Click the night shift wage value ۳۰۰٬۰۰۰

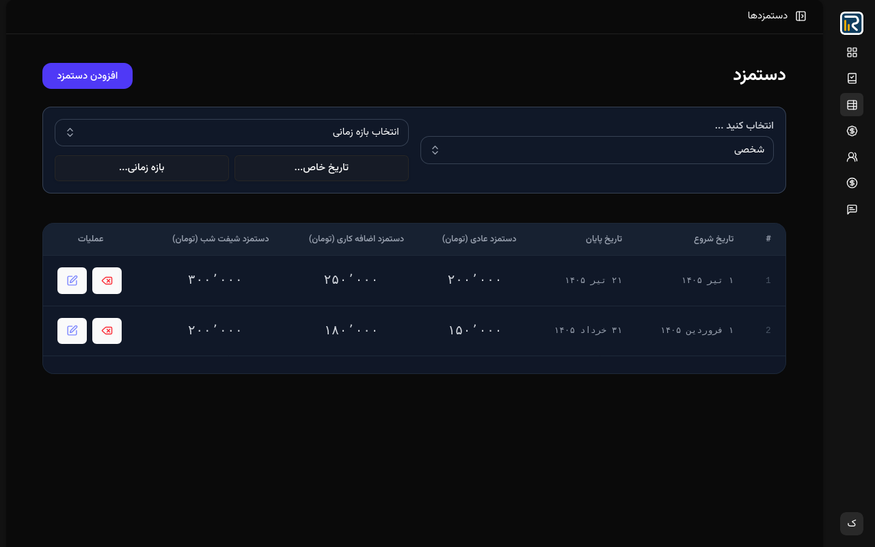215,280
